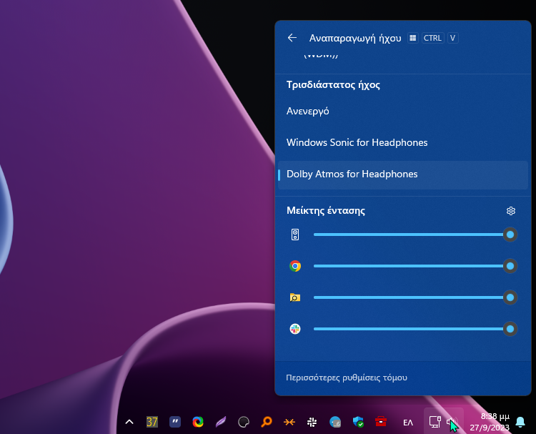Click the colorful swirl tray icon
Viewport: 536px width, 434px height.
tap(198, 422)
